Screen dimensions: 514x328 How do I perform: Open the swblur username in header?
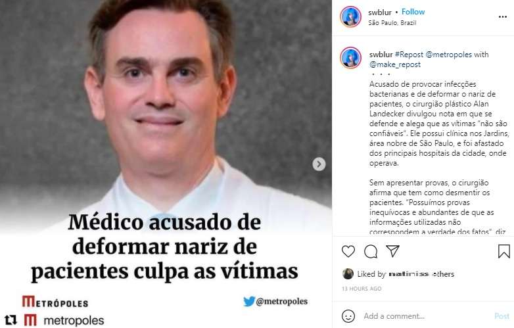click(x=380, y=12)
